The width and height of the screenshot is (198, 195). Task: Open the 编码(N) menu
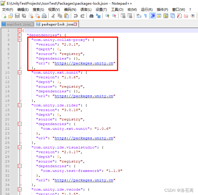tap(70, 10)
